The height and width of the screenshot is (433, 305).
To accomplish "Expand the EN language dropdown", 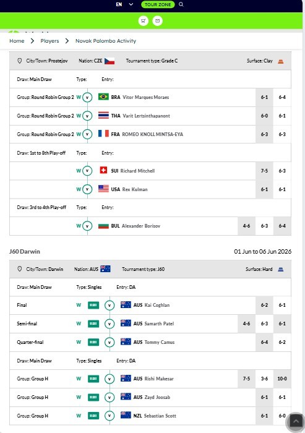I will tap(124, 4).
